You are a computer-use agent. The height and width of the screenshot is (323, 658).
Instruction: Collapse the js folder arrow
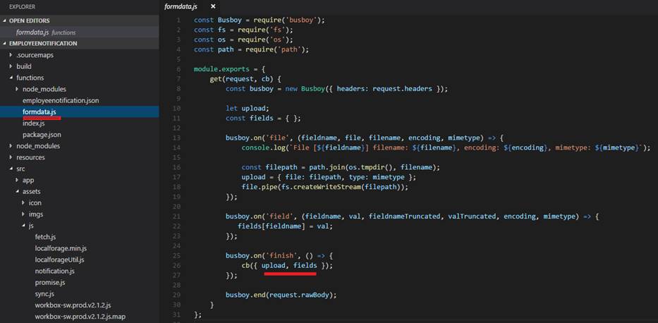[x=23, y=225]
